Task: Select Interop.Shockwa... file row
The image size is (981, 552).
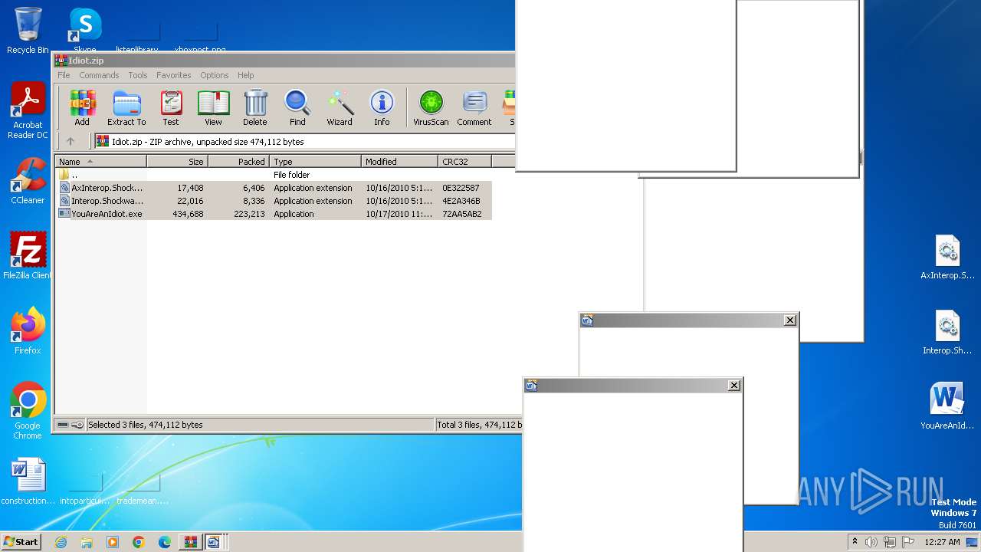Action: click(x=274, y=201)
